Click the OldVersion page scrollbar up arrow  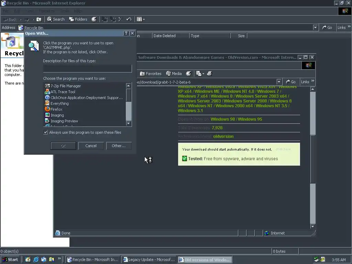click(313, 89)
